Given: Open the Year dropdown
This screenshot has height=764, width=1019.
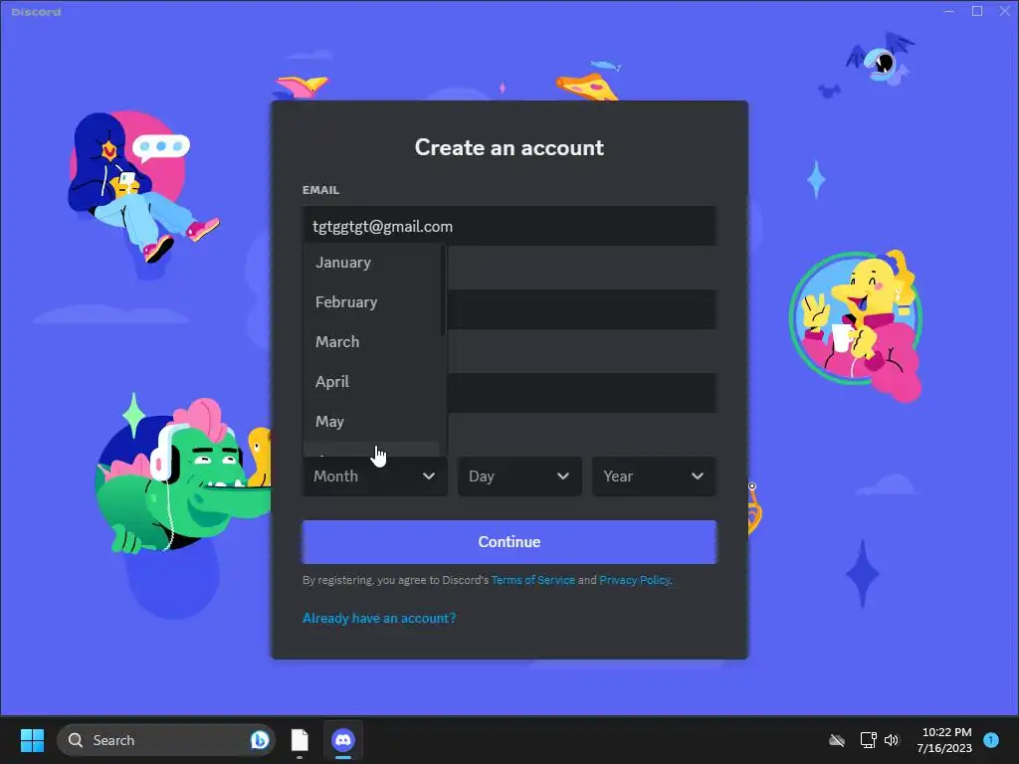Looking at the screenshot, I should coord(654,477).
